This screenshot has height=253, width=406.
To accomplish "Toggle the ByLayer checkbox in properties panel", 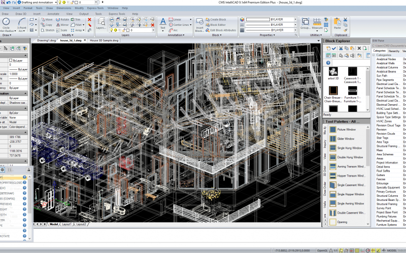I will pyautogui.click(x=11, y=60).
